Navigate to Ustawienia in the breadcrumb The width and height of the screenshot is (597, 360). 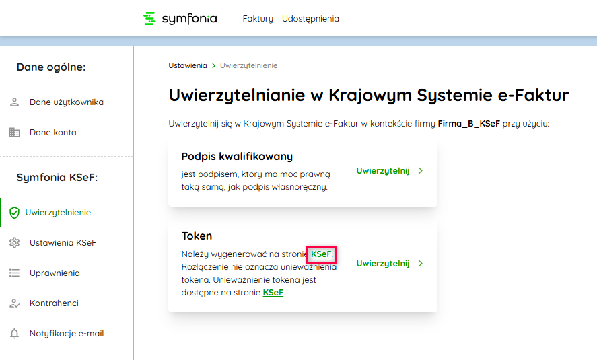(x=188, y=66)
